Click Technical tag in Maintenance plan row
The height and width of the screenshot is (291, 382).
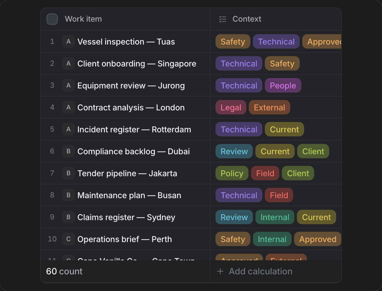(239, 195)
